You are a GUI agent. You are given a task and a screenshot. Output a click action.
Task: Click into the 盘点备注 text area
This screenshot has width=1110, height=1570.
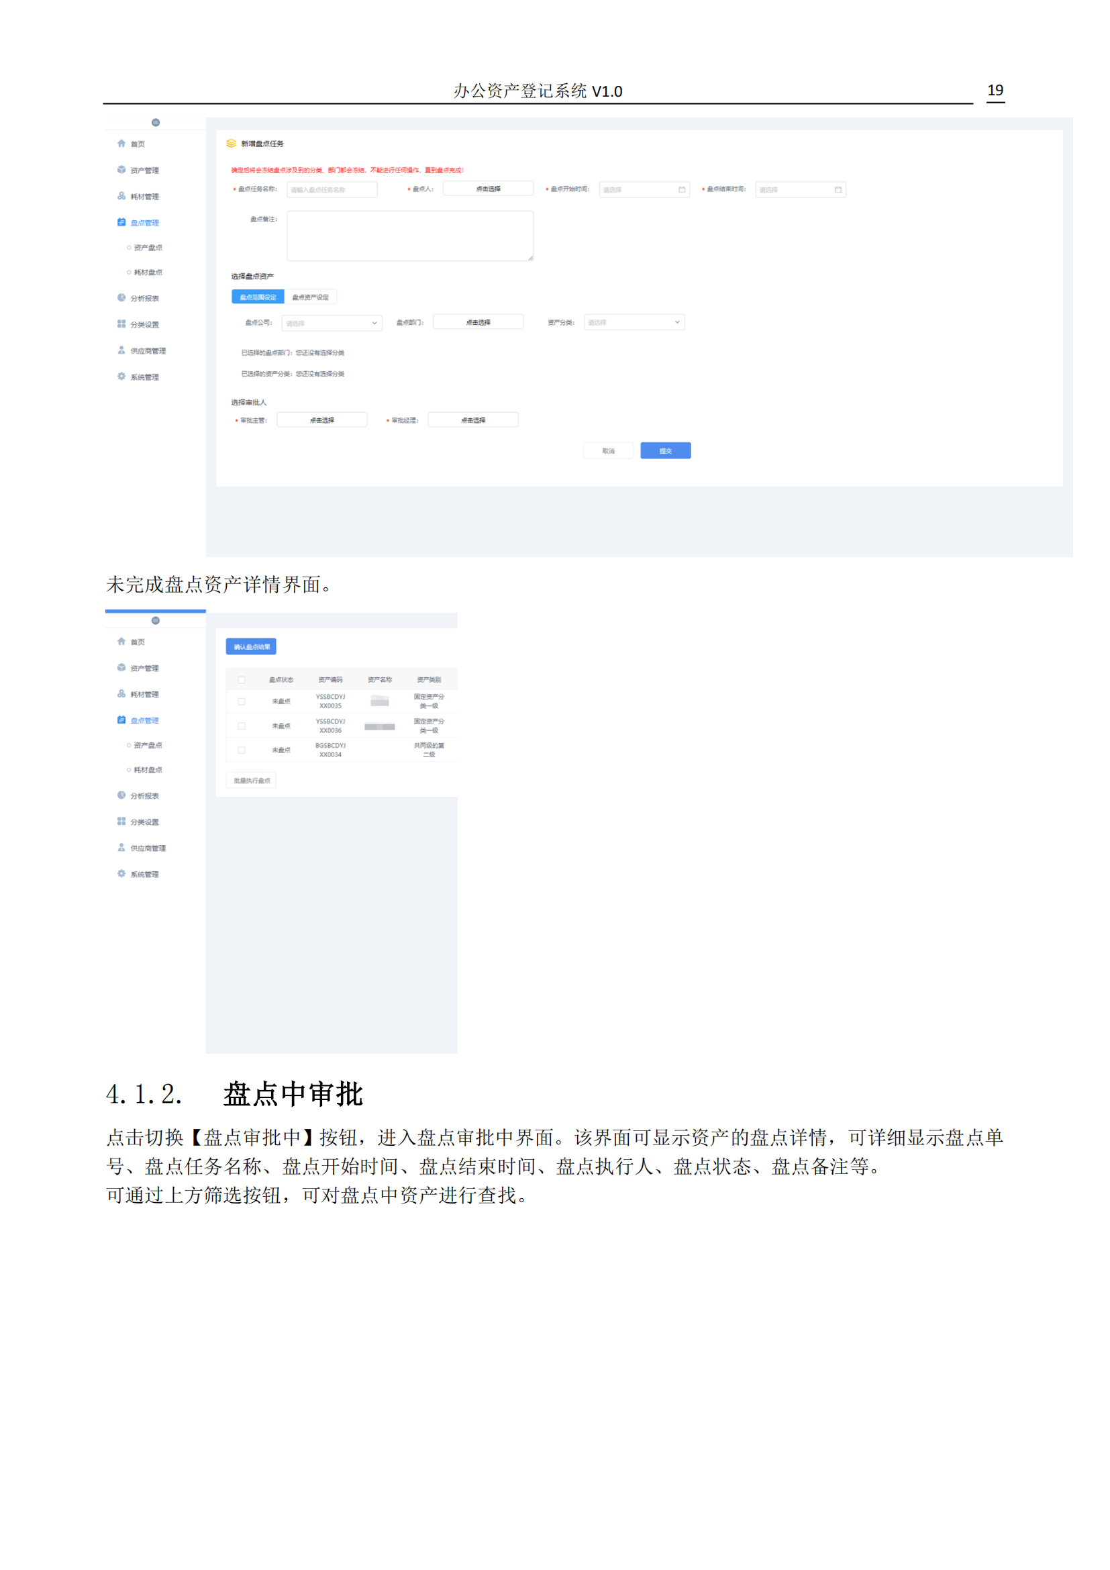(x=409, y=236)
